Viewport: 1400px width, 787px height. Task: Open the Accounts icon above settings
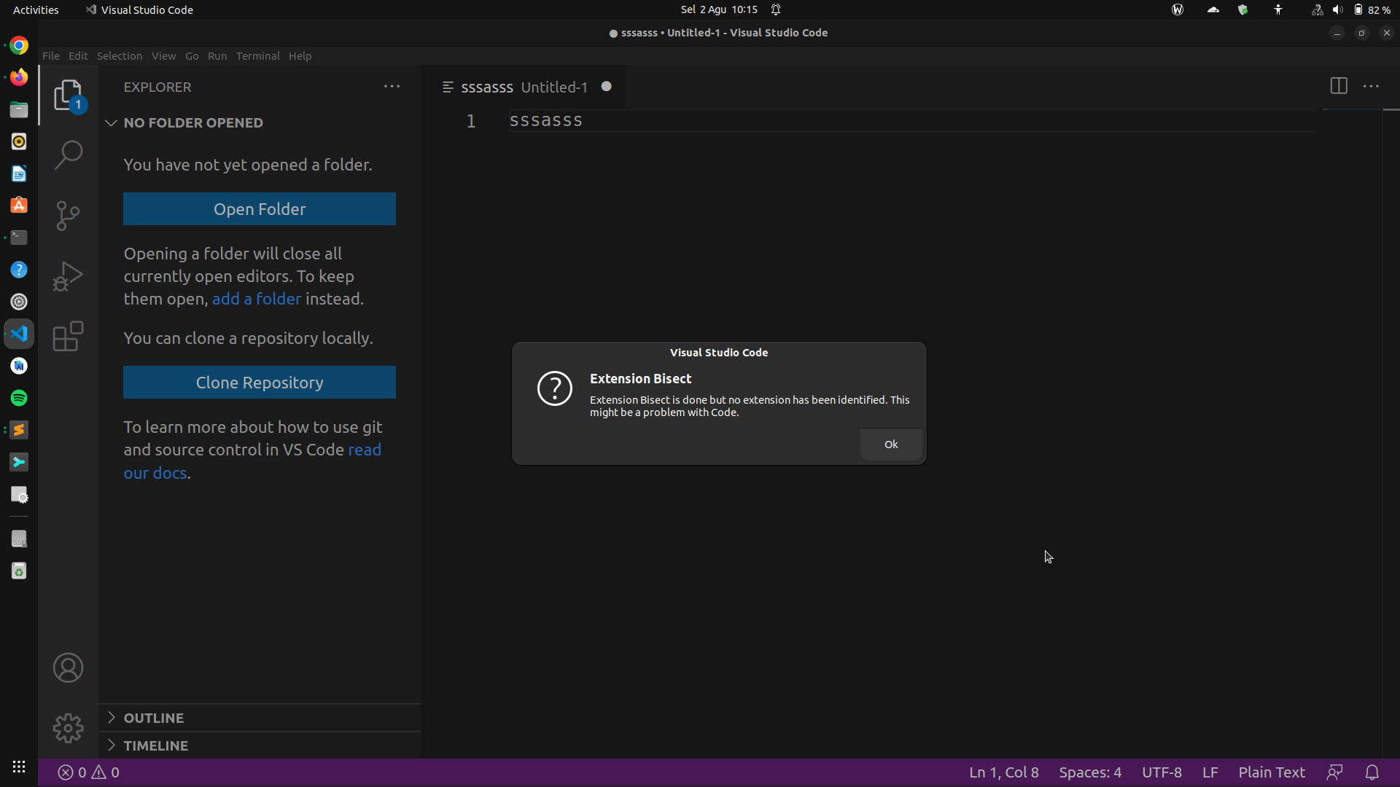click(67, 667)
